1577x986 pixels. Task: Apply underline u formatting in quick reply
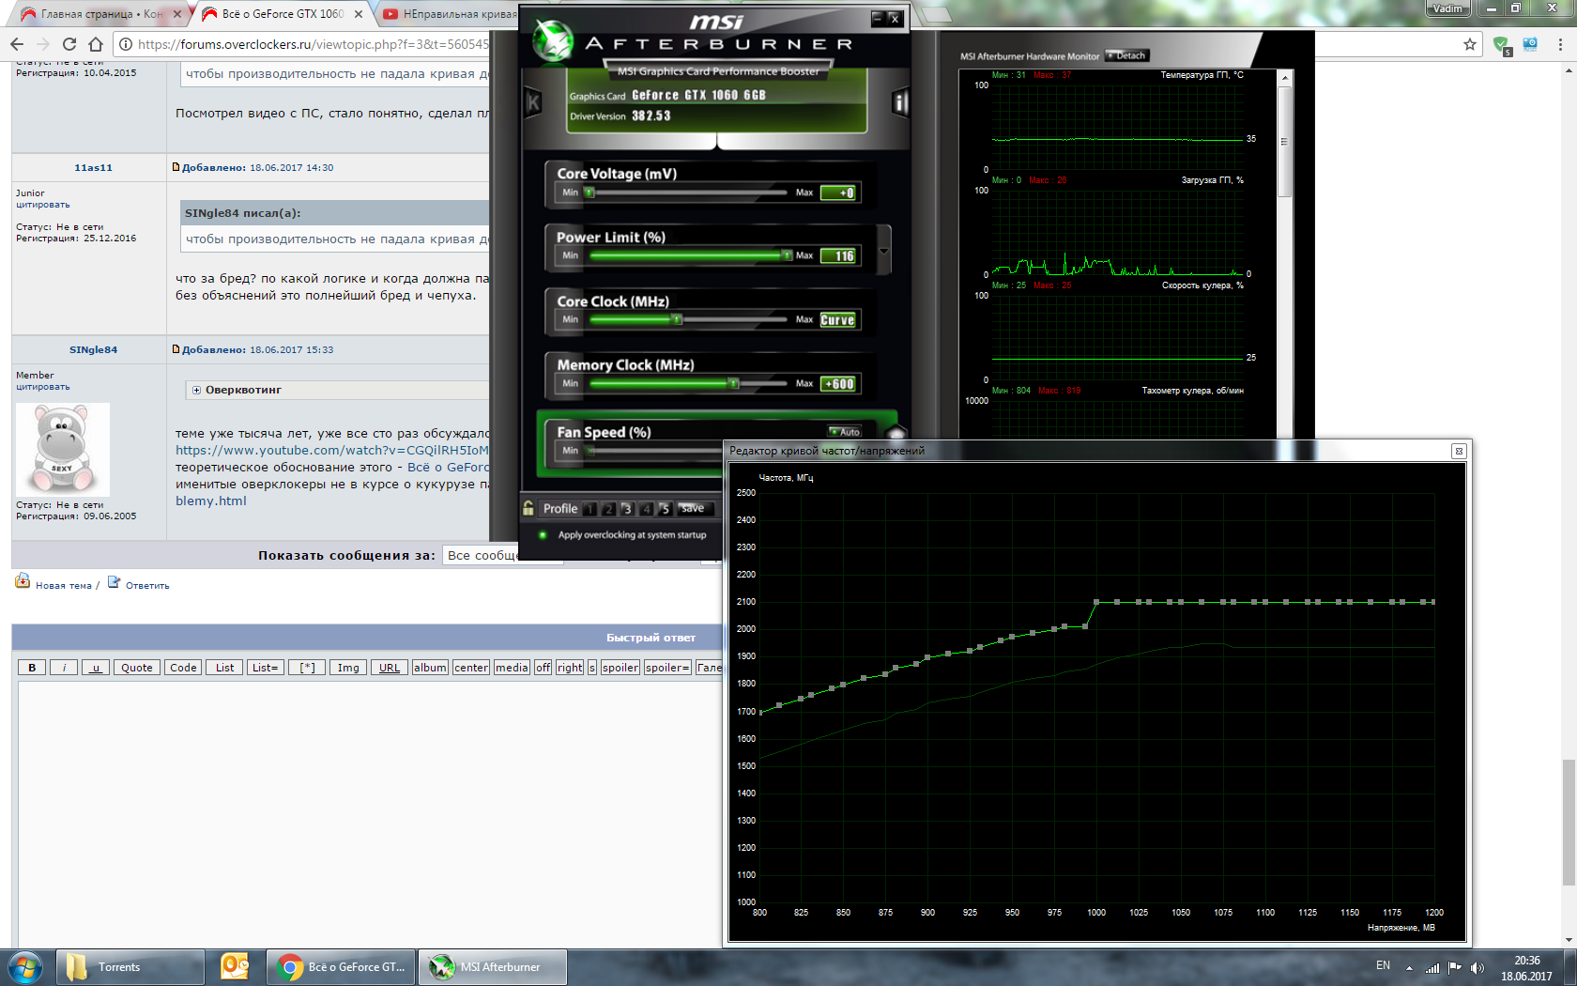pos(96,668)
